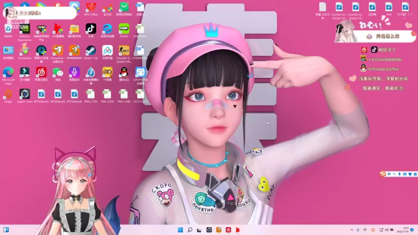Viewport: 418px width, 235px height.
Task: Open the DouyuLive shortcut icon
Action: click(x=58, y=54)
